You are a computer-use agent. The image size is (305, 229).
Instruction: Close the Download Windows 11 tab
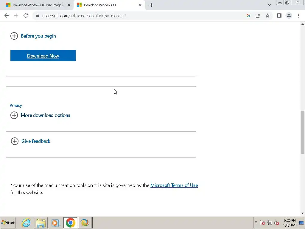[140, 5]
